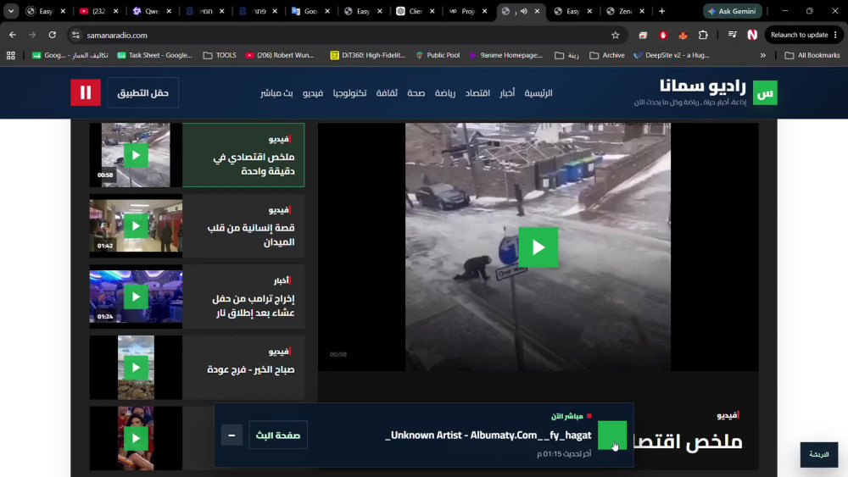
Task: Show more bookmarks with the chevron
Action: (x=762, y=55)
